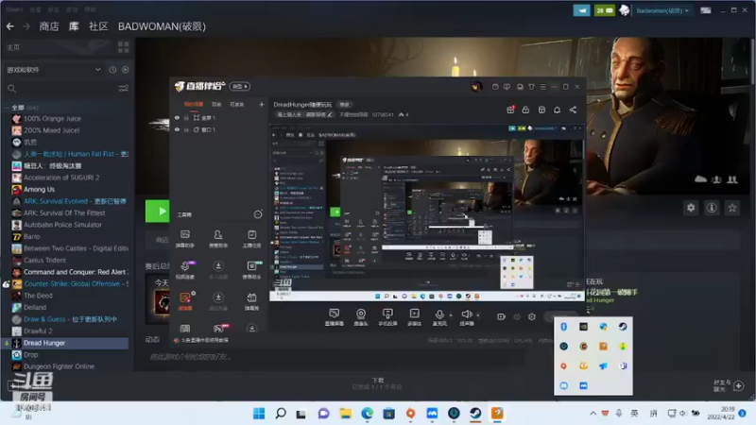Toggle lock for 全屏 1 source

(x=186, y=117)
